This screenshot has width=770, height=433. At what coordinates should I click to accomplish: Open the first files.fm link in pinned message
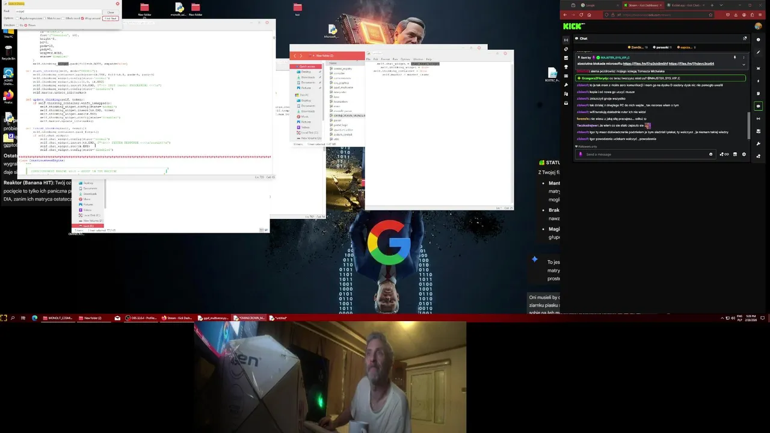(645, 64)
